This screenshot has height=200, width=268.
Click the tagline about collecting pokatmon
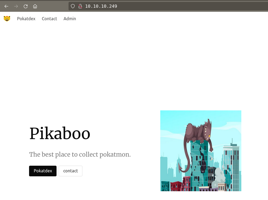point(80,155)
